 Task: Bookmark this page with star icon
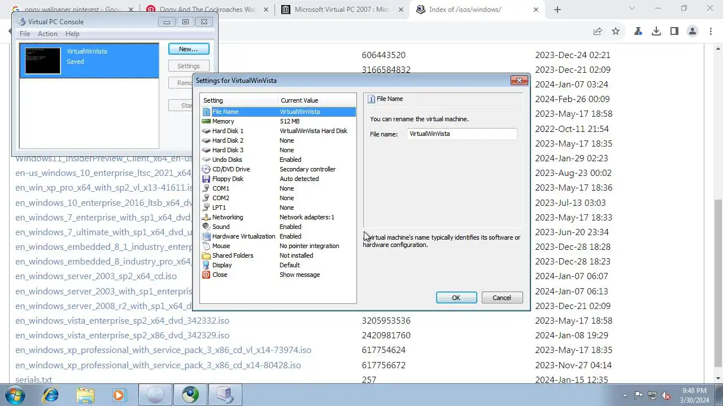click(x=616, y=32)
